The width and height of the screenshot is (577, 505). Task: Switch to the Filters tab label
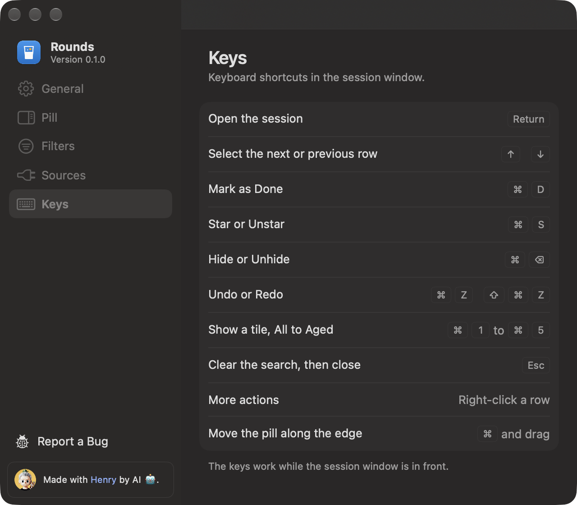(x=58, y=146)
